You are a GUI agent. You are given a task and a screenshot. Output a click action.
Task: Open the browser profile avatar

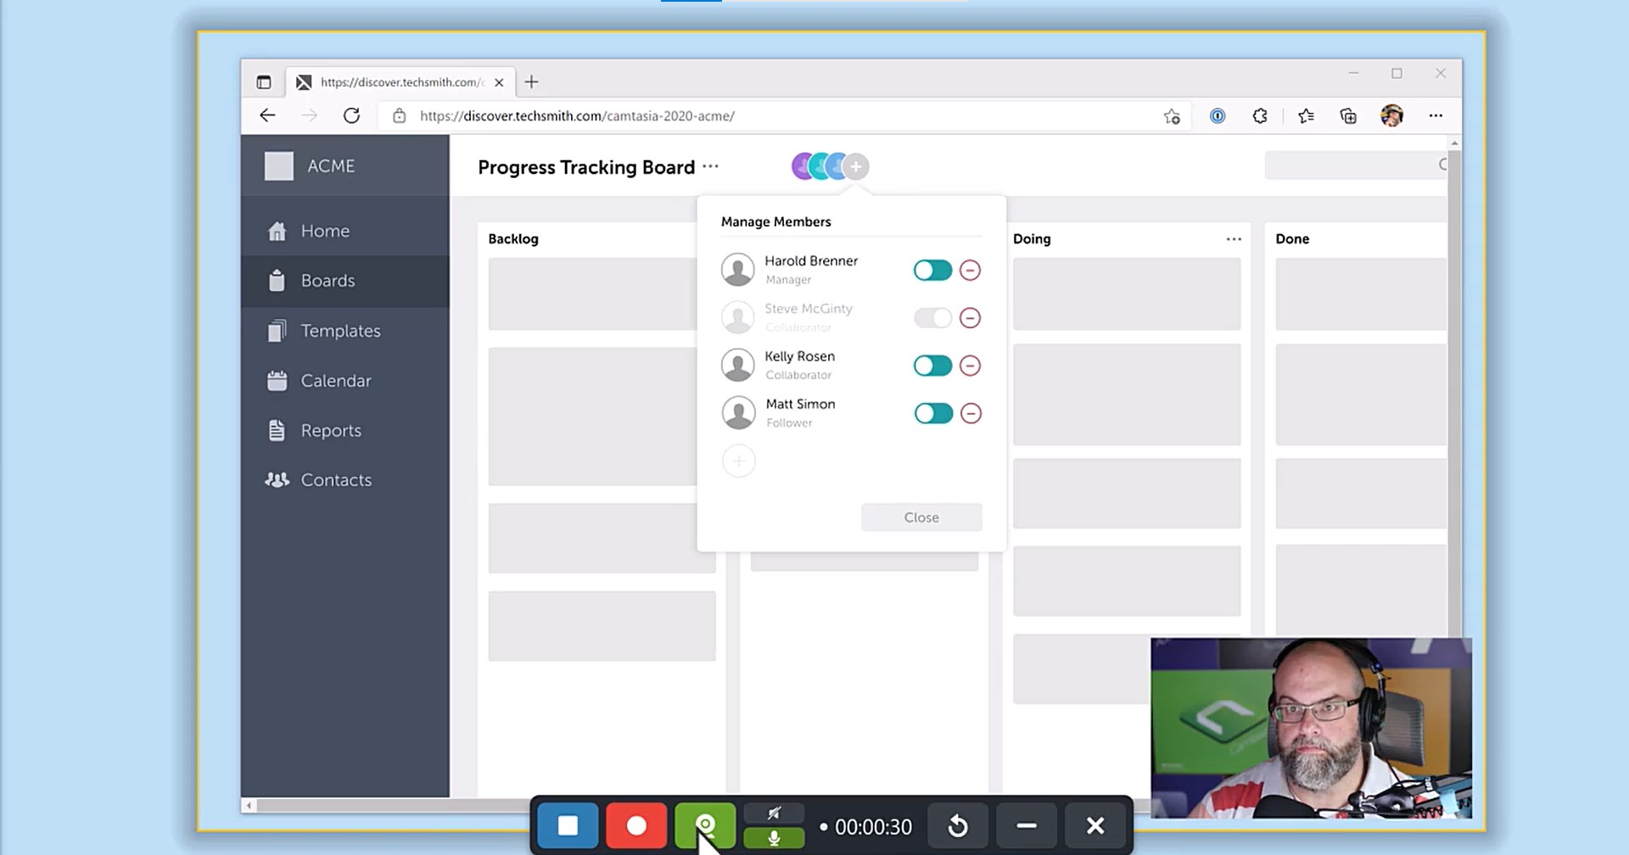point(1391,116)
